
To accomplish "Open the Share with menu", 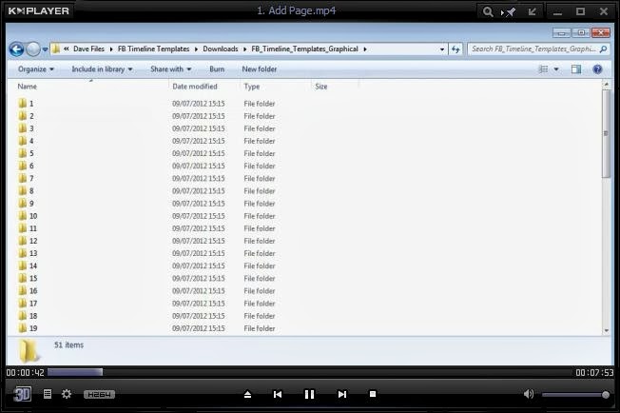I will tap(171, 69).
